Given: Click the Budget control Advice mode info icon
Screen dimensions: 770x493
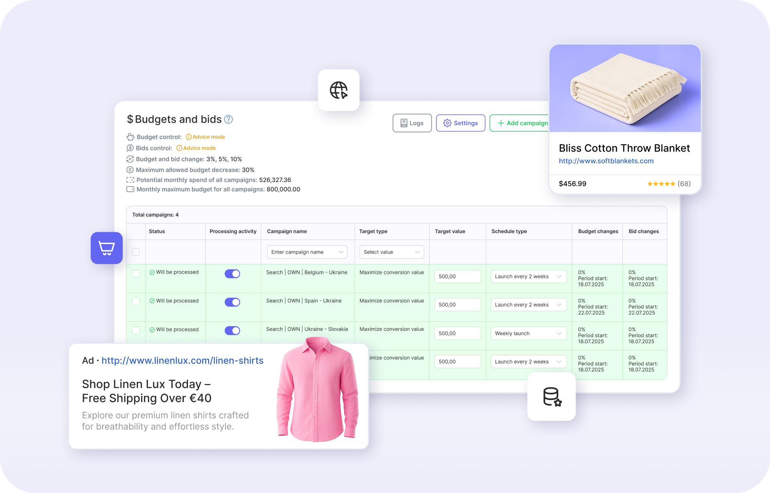Looking at the screenshot, I should pos(188,137).
